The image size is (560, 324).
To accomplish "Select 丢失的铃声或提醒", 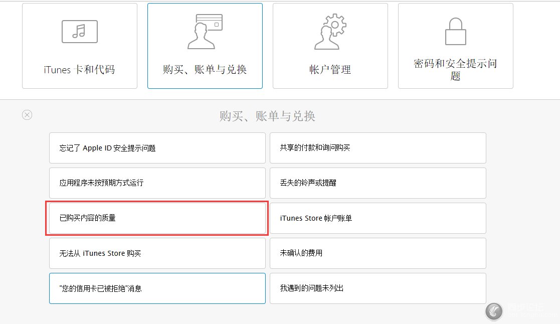I will pyautogui.click(x=378, y=183).
